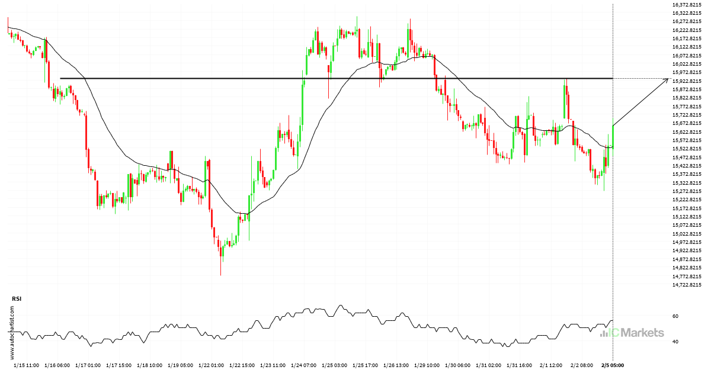Select the RSI 40 level label
711x373 pixels.
click(x=676, y=342)
